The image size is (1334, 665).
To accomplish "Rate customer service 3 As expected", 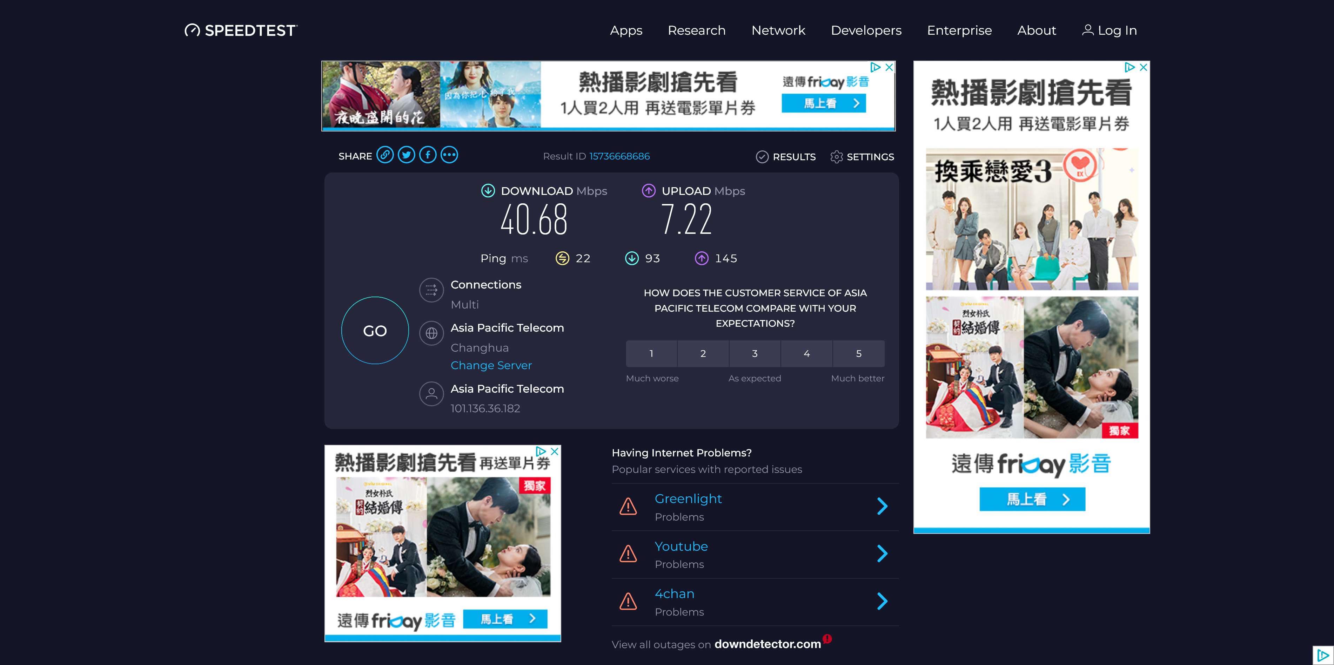I will (755, 353).
